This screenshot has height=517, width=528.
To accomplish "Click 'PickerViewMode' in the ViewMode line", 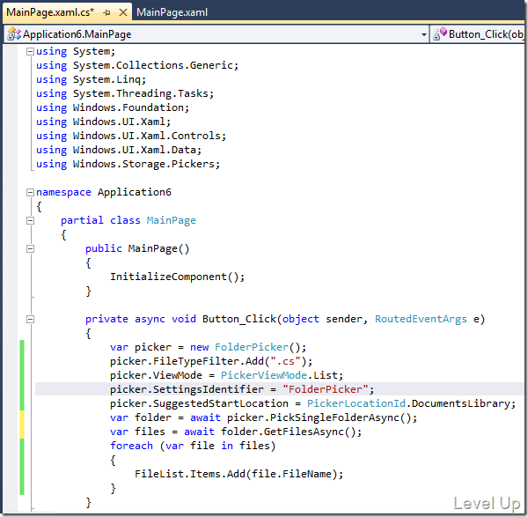I will point(264,375).
